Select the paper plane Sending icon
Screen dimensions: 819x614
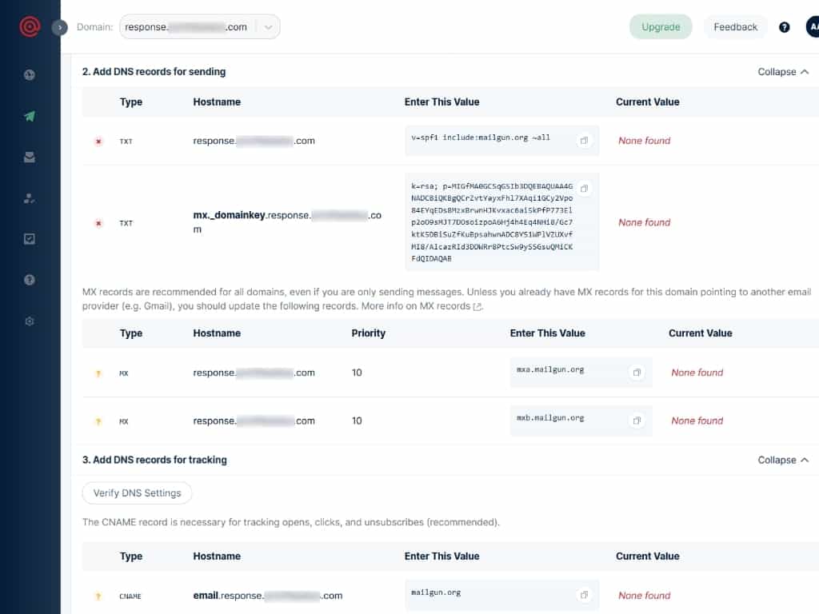tap(30, 116)
